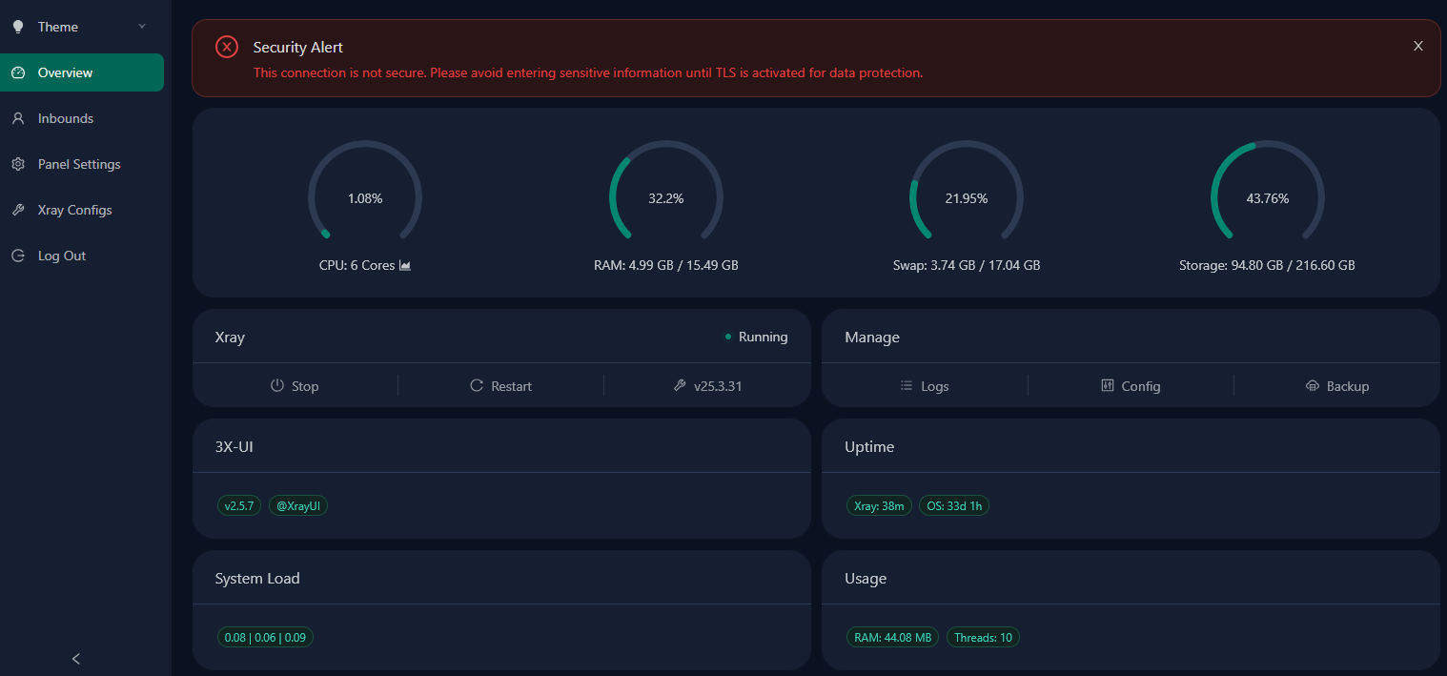Click the Log Out icon
The image size is (1447, 676).
[x=17, y=256]
